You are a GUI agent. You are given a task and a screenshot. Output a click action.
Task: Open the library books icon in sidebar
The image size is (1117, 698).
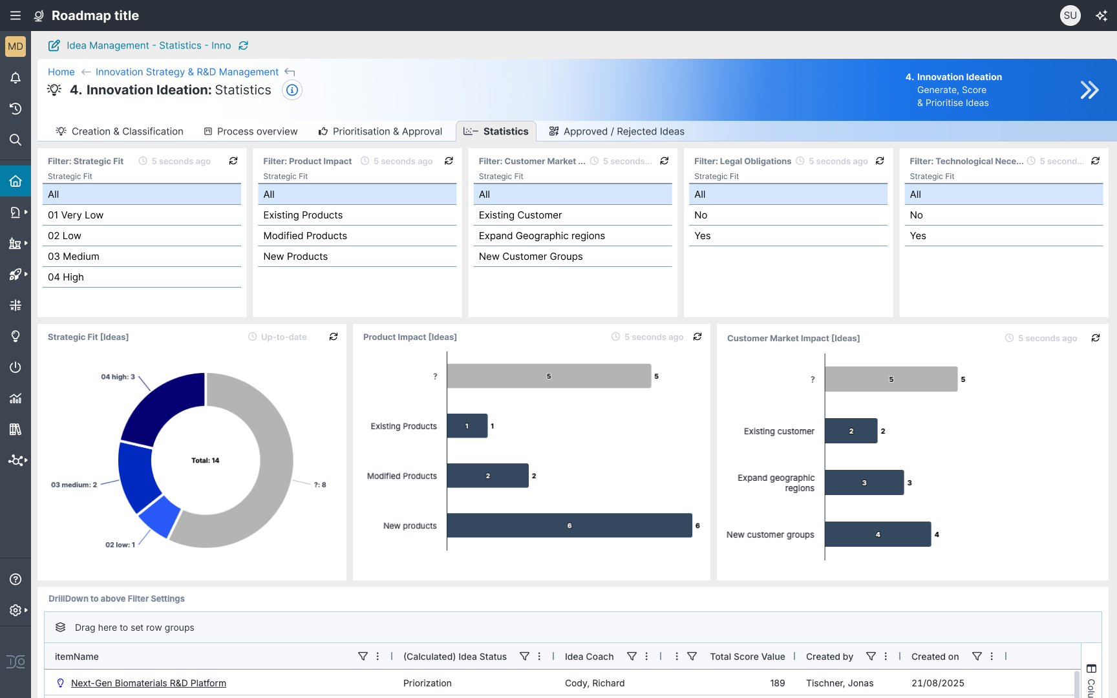click(x=16, y=429)
